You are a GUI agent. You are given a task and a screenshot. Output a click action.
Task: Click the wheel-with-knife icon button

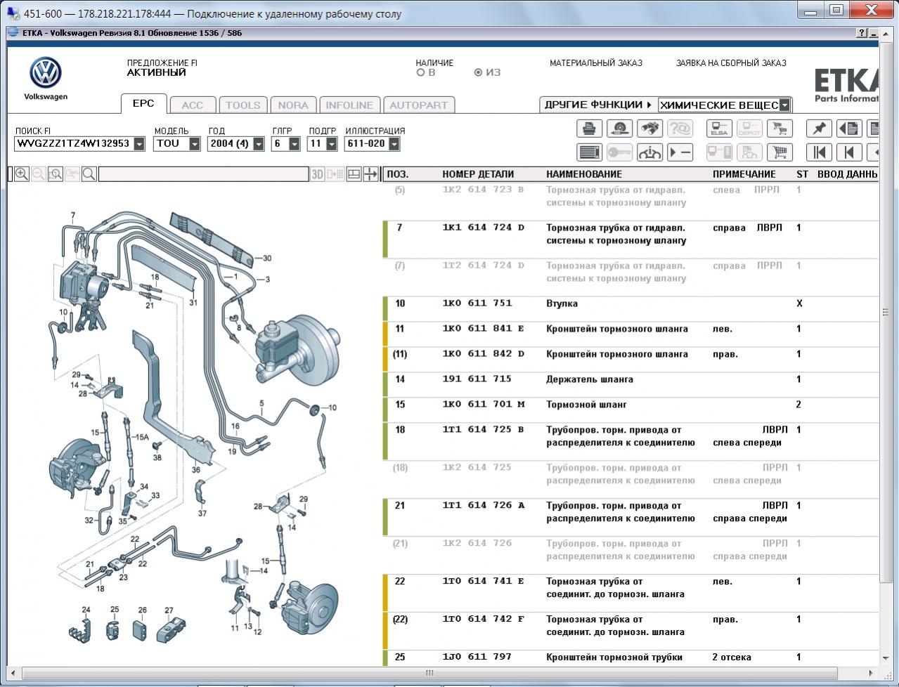(x=619, y=129)
